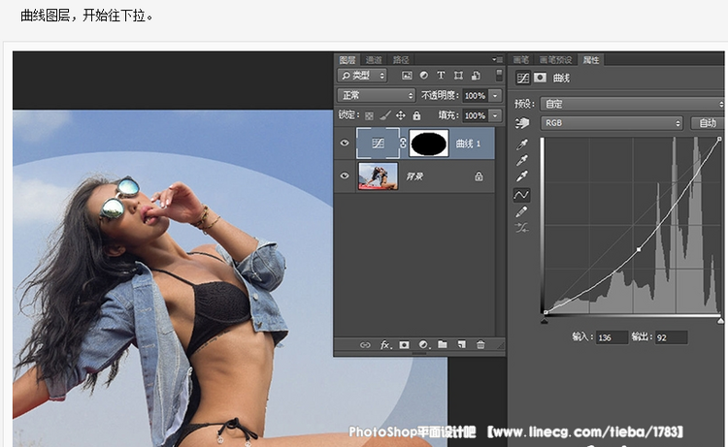This screenshot has height=447, width=728.
Task: Select the black point eyedropper
Action: pos(522,144)
